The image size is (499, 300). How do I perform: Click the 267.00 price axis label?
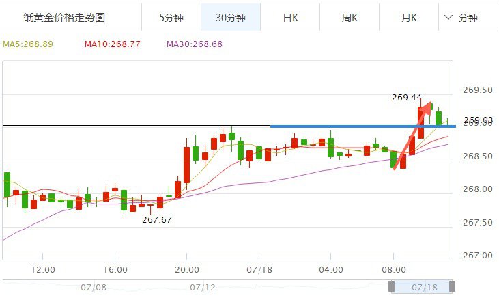click(x=478, y=255)
